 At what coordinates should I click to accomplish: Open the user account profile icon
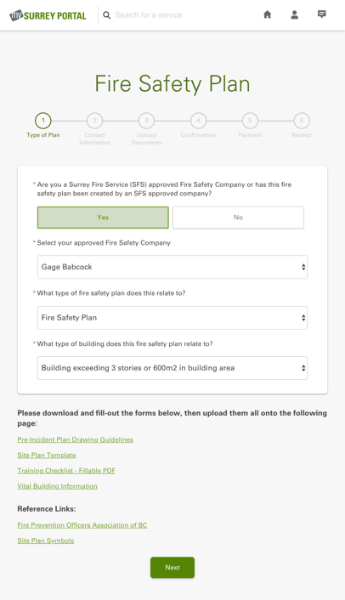pyautogui.click(x=295, y=14)
